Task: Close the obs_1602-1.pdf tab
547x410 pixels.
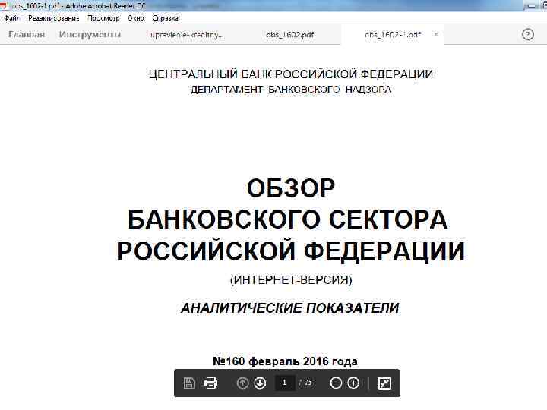Action: coord(436,34)
